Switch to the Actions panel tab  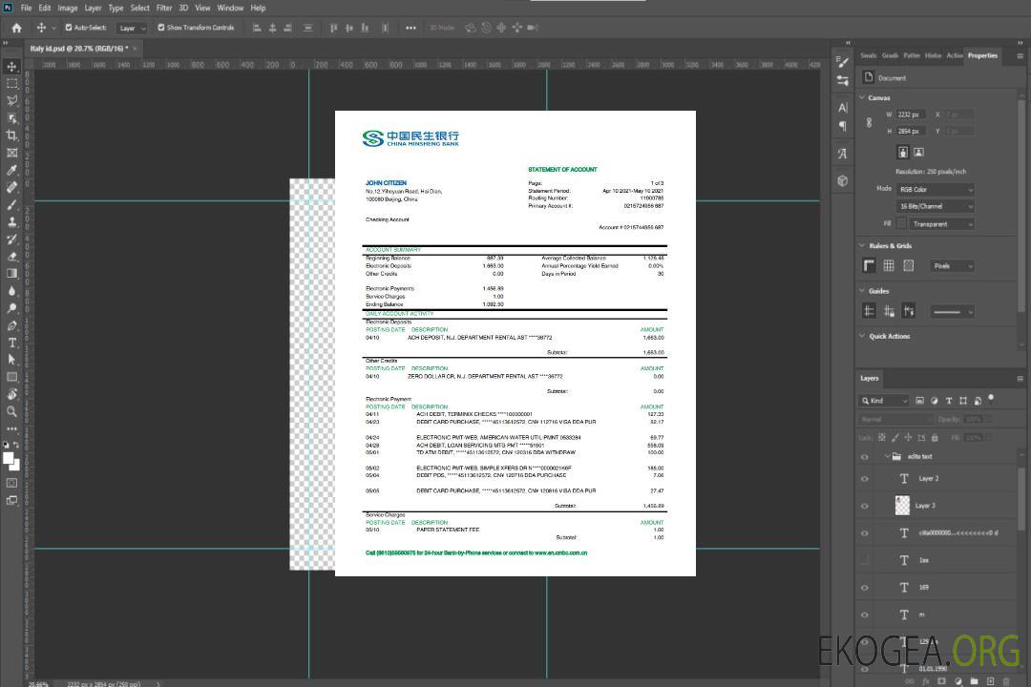pos(954,55)
